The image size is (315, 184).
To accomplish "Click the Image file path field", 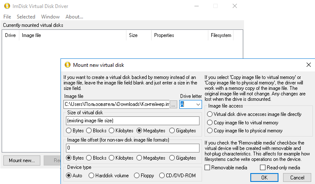I will (x=116, y=104).
